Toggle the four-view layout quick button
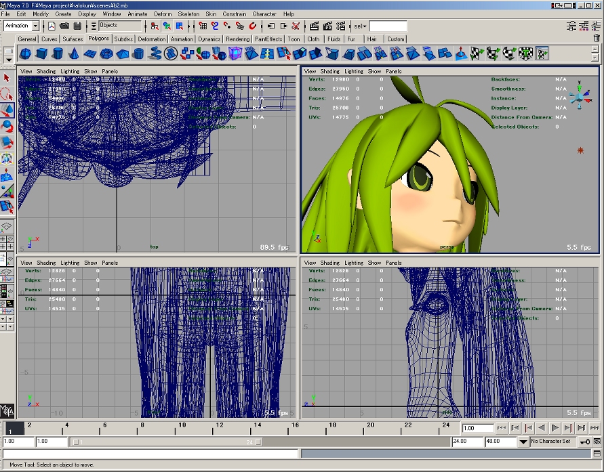This screenshot has height=472, width=604. [7, 242]
